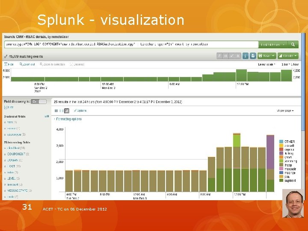Open the Create dropdown menu
Viewport: 308px width, 231px height.
tap(288, 56)
